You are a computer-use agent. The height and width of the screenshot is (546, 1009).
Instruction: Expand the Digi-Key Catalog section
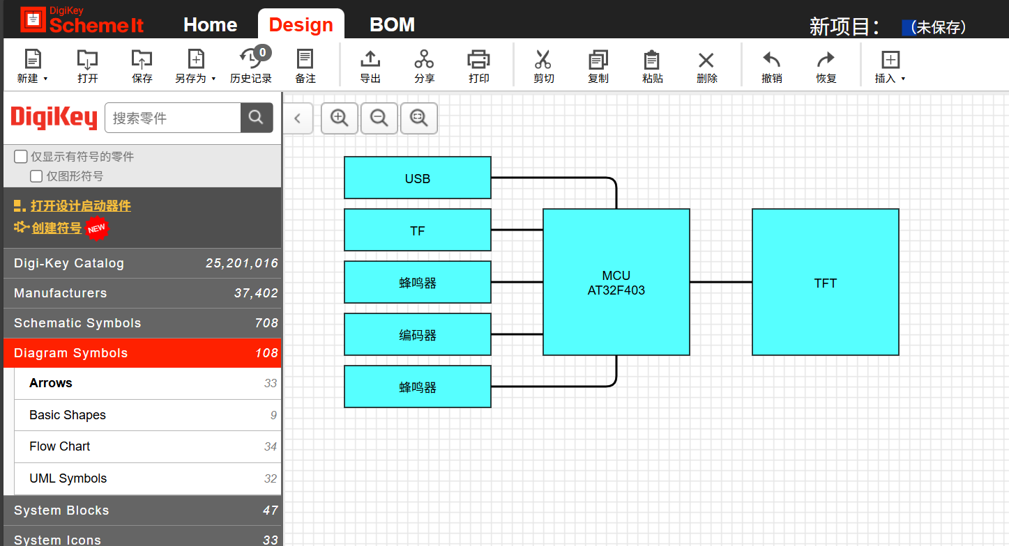[142, 263]
